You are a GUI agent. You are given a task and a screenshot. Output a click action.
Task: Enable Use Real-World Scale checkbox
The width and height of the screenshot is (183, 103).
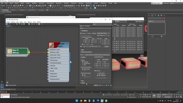click(x=81, y=37)
